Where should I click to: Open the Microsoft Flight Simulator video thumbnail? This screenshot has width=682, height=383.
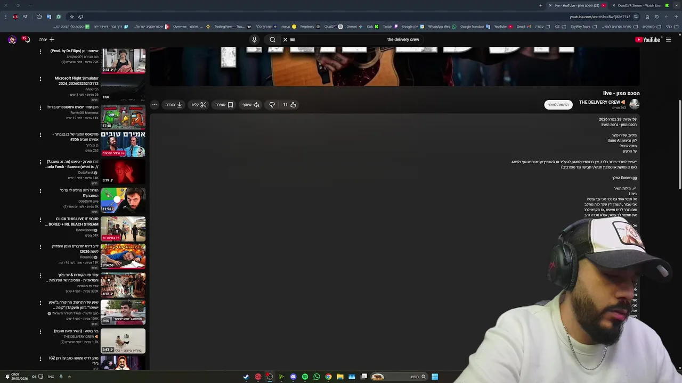click(x=123, y=88)
